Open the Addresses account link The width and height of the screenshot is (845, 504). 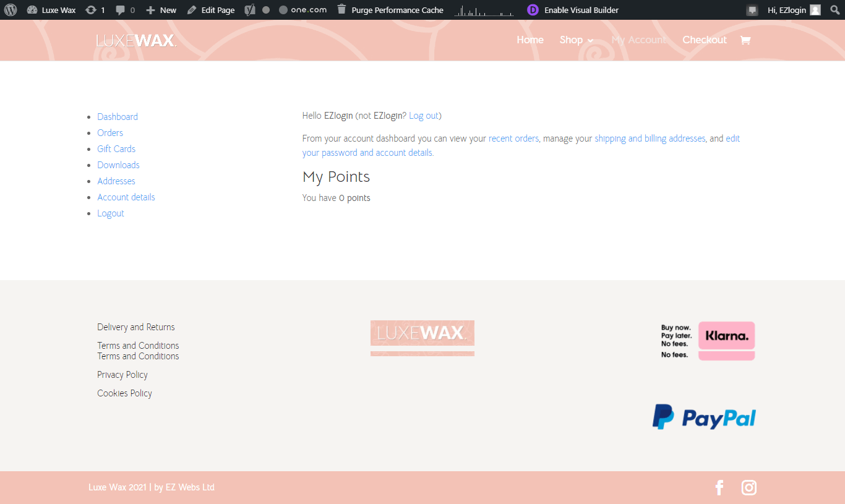click(116, 181)
